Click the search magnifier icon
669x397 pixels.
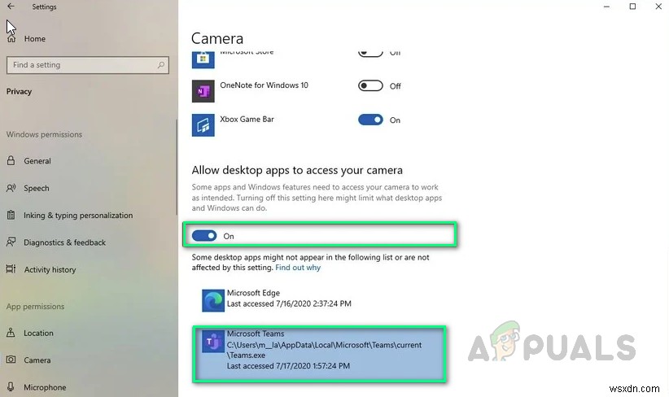(x=161, y=65)
